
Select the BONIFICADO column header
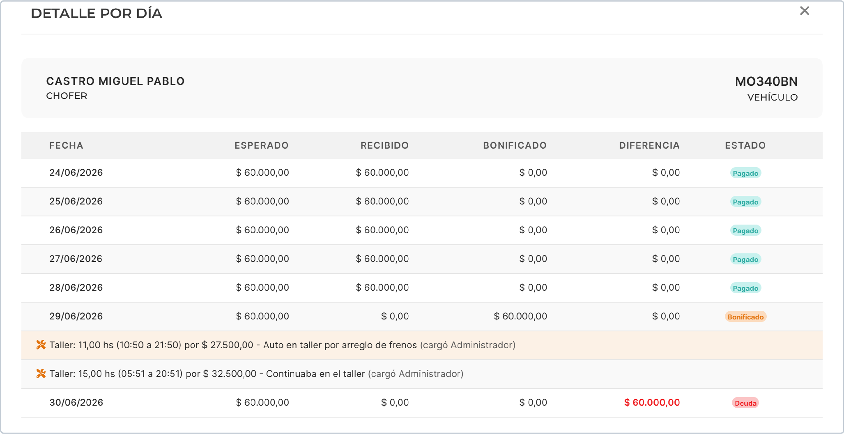point(515,145)
